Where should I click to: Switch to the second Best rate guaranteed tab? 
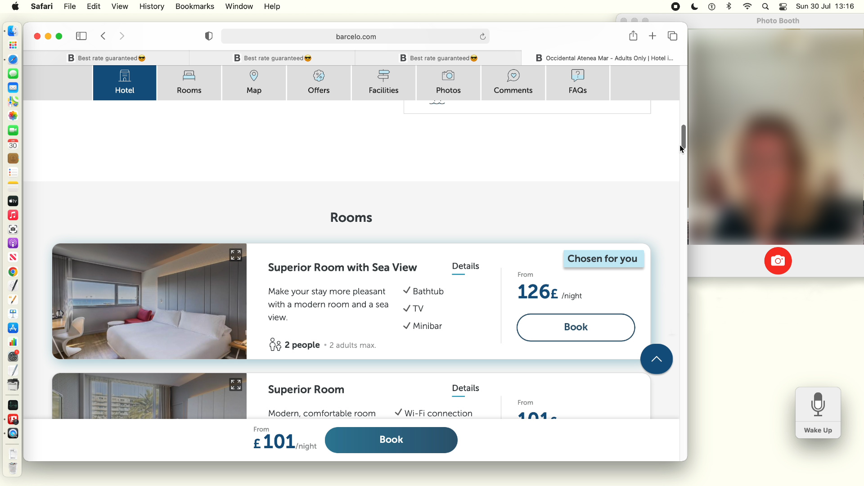tap(272, 58)
